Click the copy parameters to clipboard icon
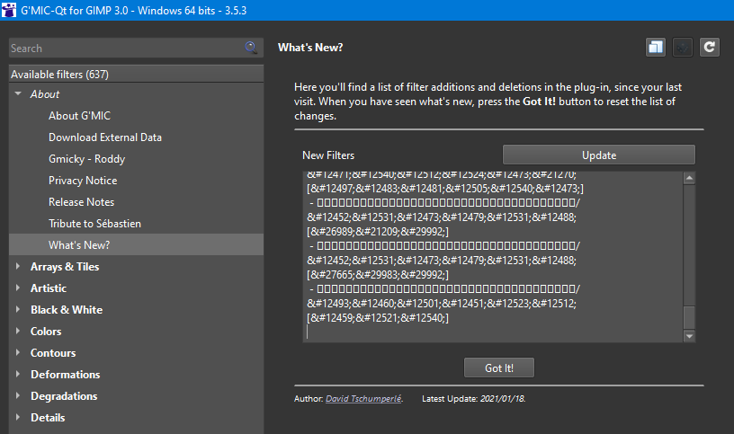 click(656, 48)
